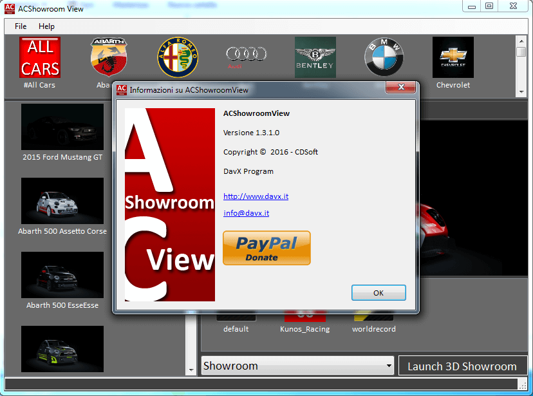This screenshot has width=533, height=396.
Task: Pick the Alfa Romeo brand logo
Action: tap(178, 57)
